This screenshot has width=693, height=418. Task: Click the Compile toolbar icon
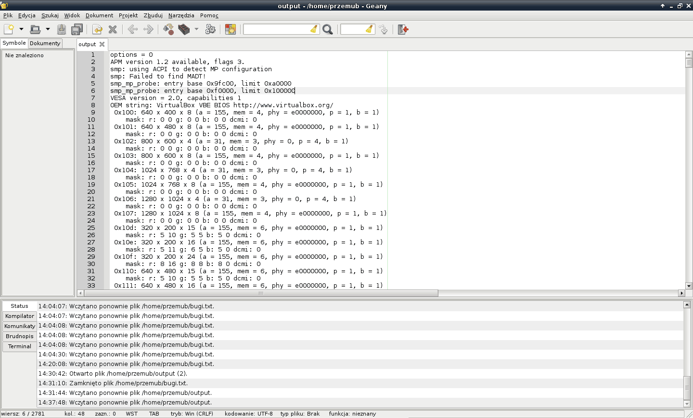pyautogui.click(x=168, y=29)
